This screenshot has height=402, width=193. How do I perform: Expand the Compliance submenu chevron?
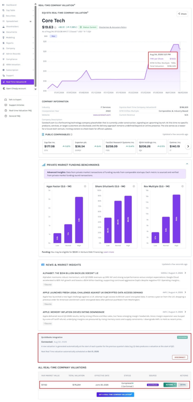(x=33, y=59)
